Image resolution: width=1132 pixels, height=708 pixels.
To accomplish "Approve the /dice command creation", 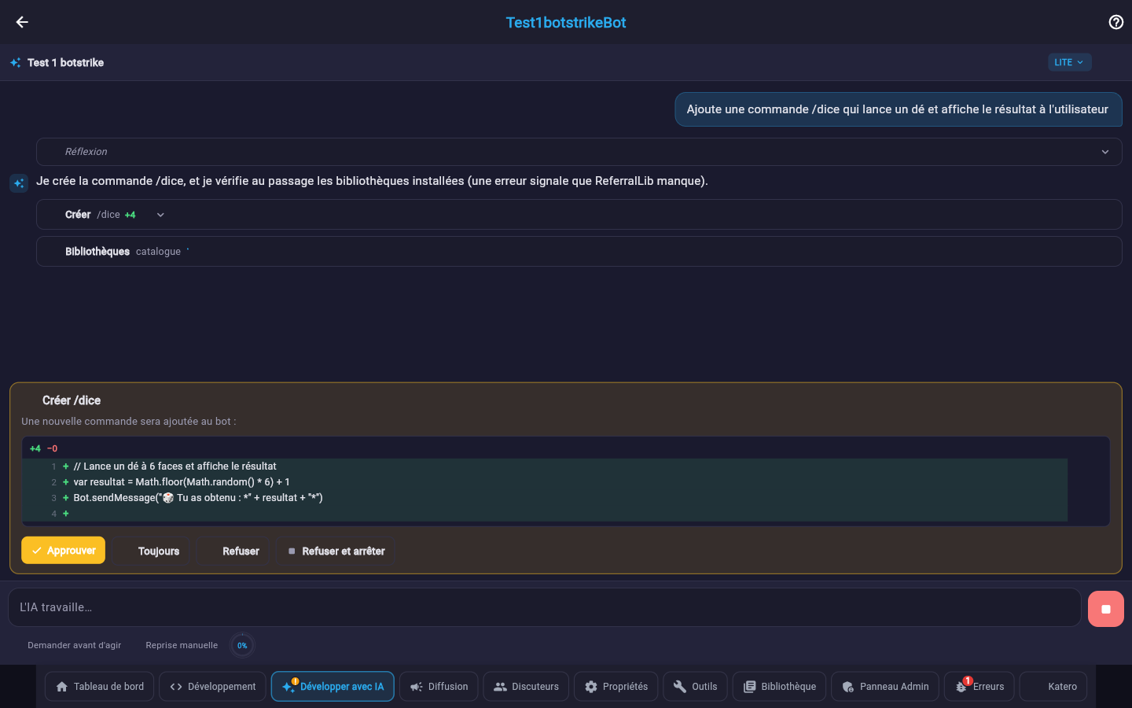I will [x=63, y=551].
